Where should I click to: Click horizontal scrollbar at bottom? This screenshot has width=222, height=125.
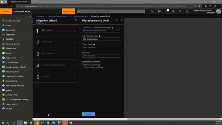coord(80,119)
